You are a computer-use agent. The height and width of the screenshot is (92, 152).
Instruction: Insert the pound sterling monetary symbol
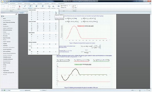37,44
